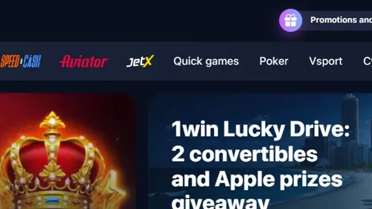This screenshot has height=209, width=372.
Task: Open the red Aviator game logo
Action: click(84, 62)
